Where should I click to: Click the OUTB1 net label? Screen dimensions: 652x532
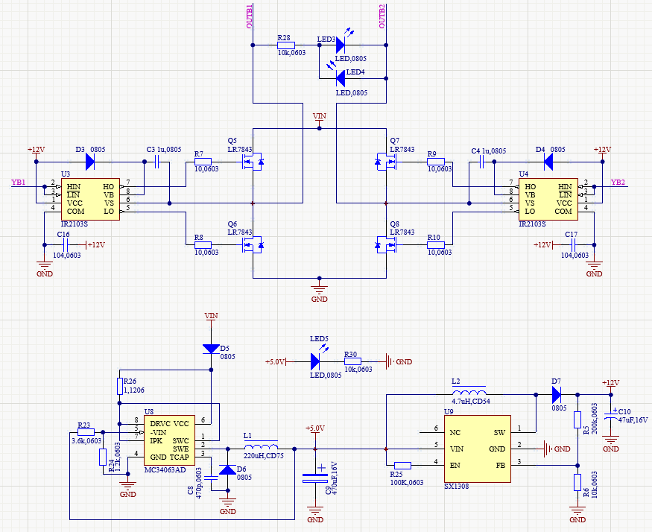pyautogui.click(x=249, y=16)
